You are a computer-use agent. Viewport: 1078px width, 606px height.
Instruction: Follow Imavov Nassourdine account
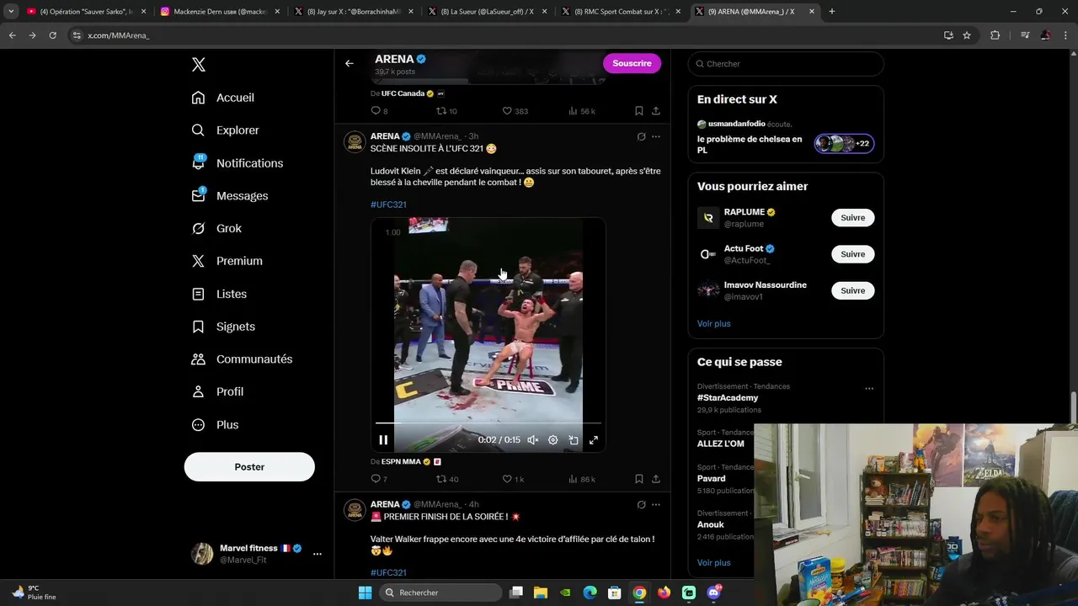tap(852, 290)
